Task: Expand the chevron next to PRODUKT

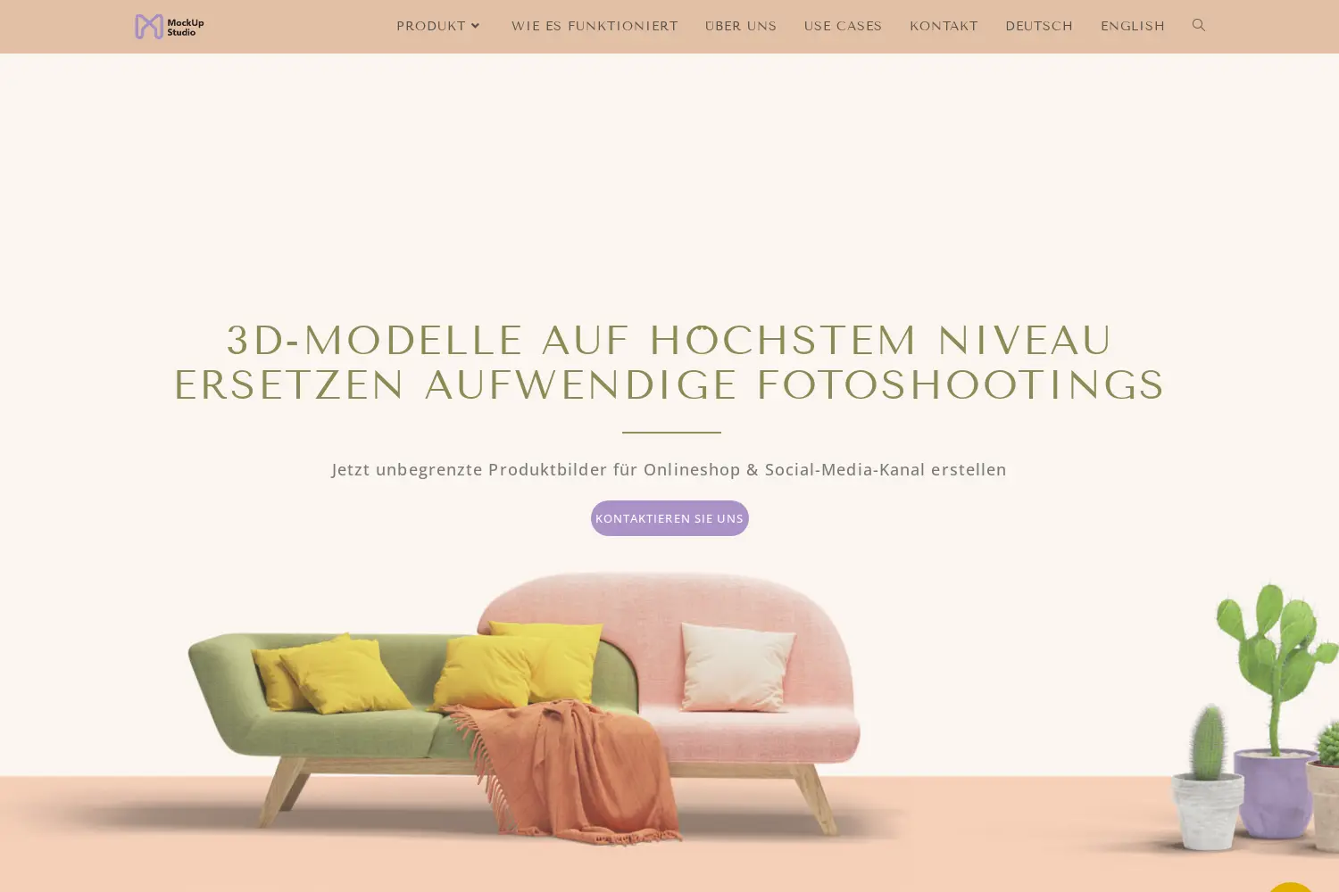Action: [475, 26]
